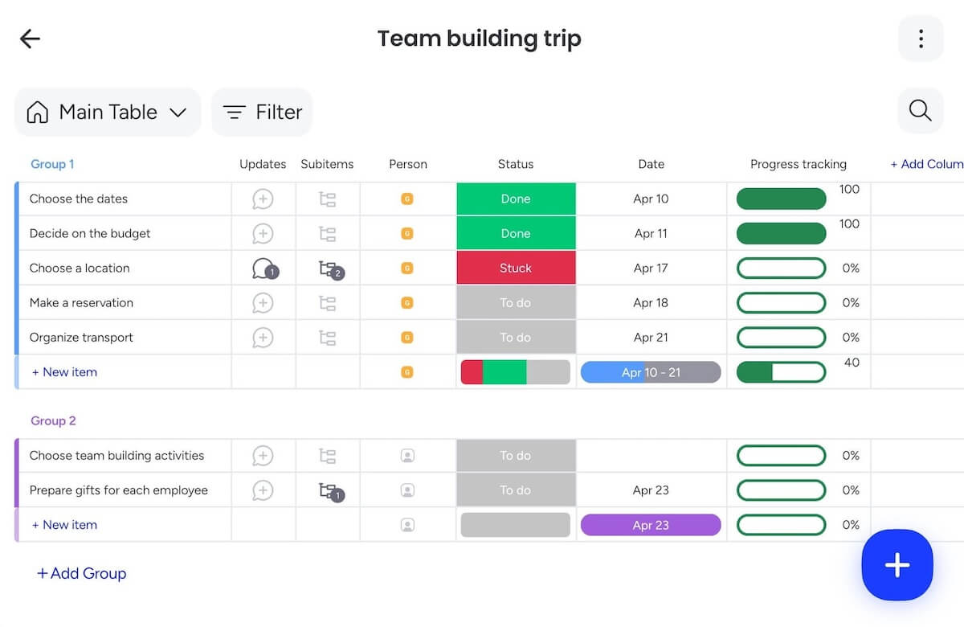
Task: Open subitems for Prepare gifts row
Action: click(x=329, y=491)
